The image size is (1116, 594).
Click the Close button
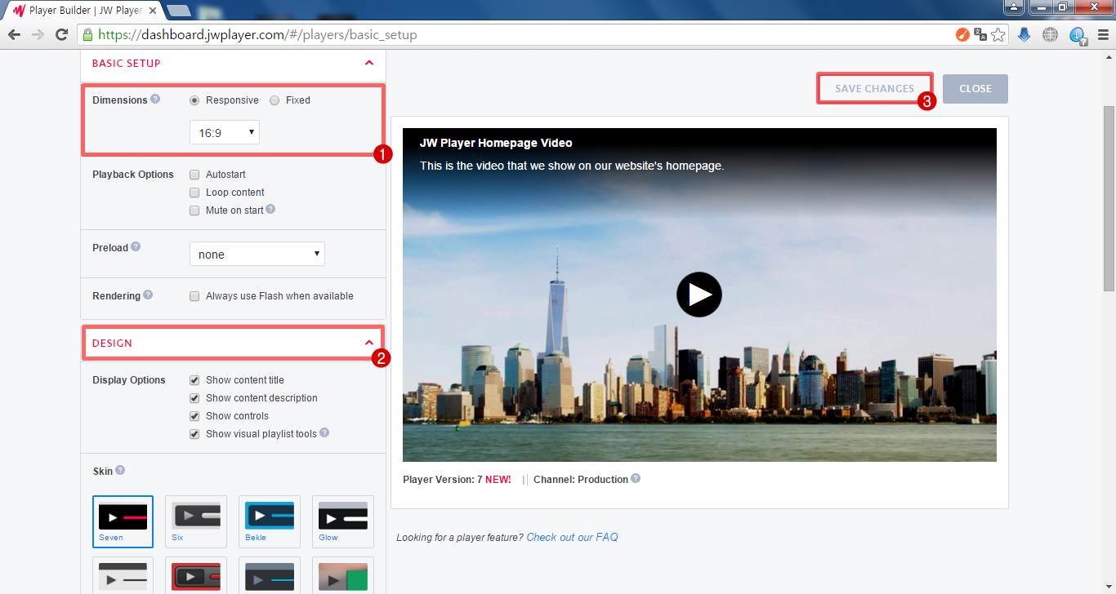click(x=975, y=89)
